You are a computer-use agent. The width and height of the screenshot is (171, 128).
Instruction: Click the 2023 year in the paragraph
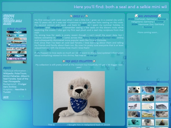click(x=84, y=25)
